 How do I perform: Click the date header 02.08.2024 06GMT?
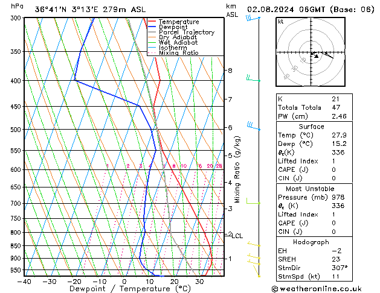coord(286,10)
